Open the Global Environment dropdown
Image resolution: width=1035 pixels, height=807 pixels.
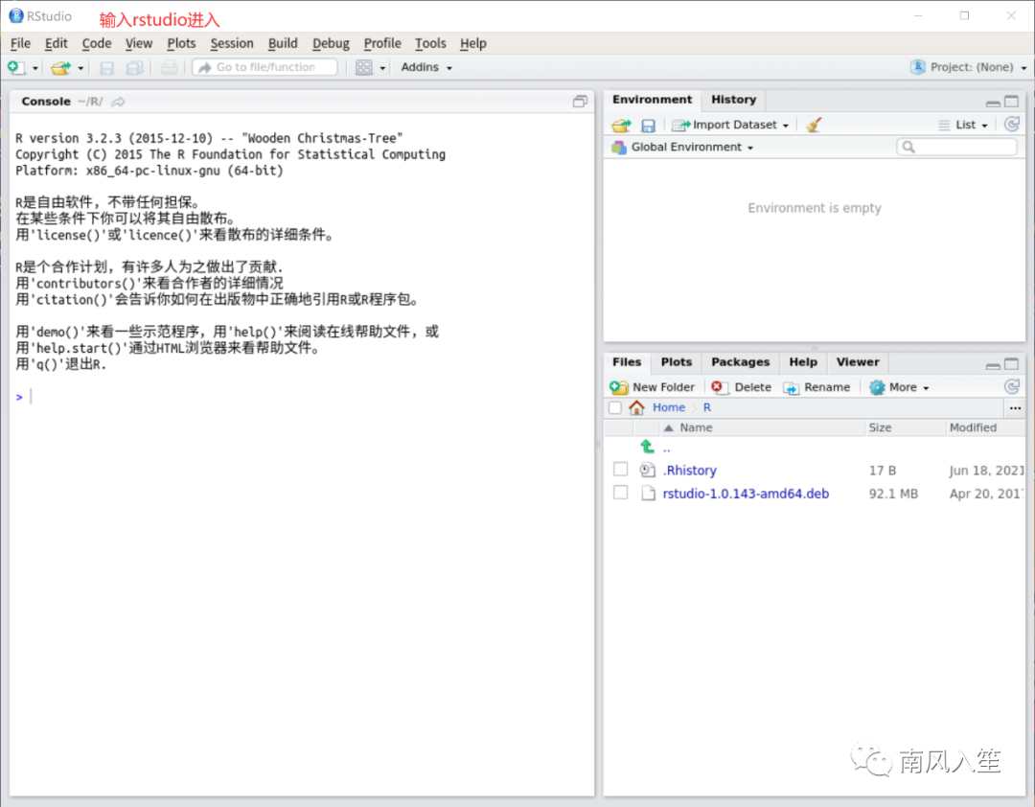(682, 148)
